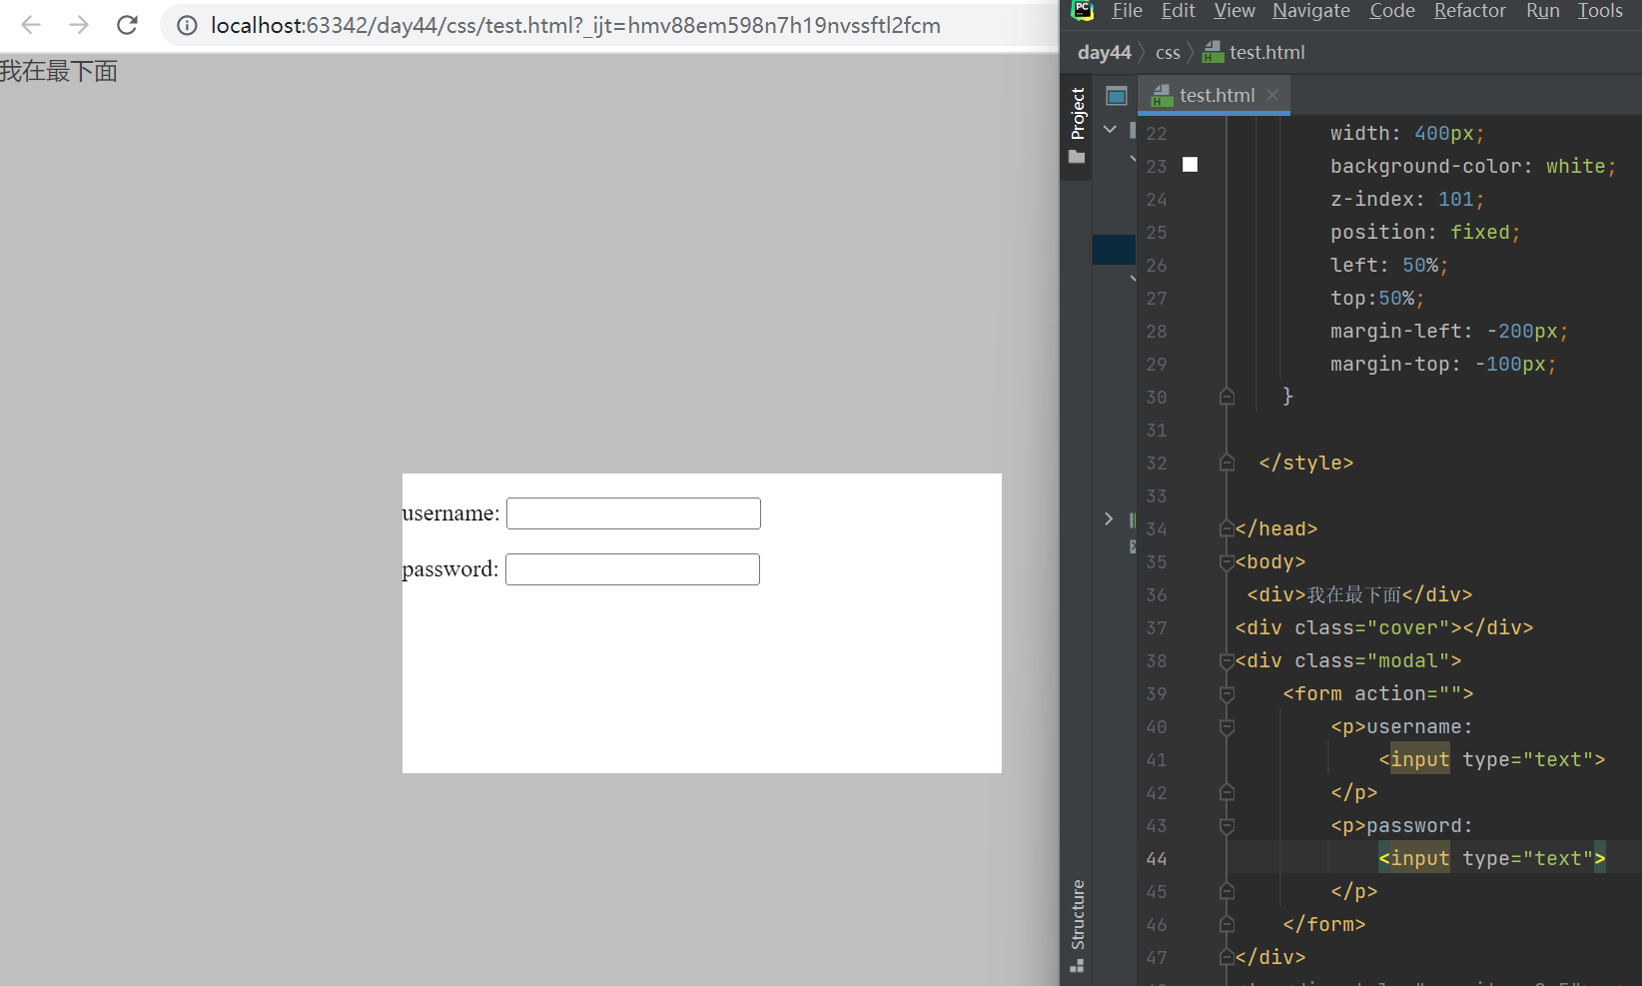
Task: Reload the browser page
Action: click(127, 25)
